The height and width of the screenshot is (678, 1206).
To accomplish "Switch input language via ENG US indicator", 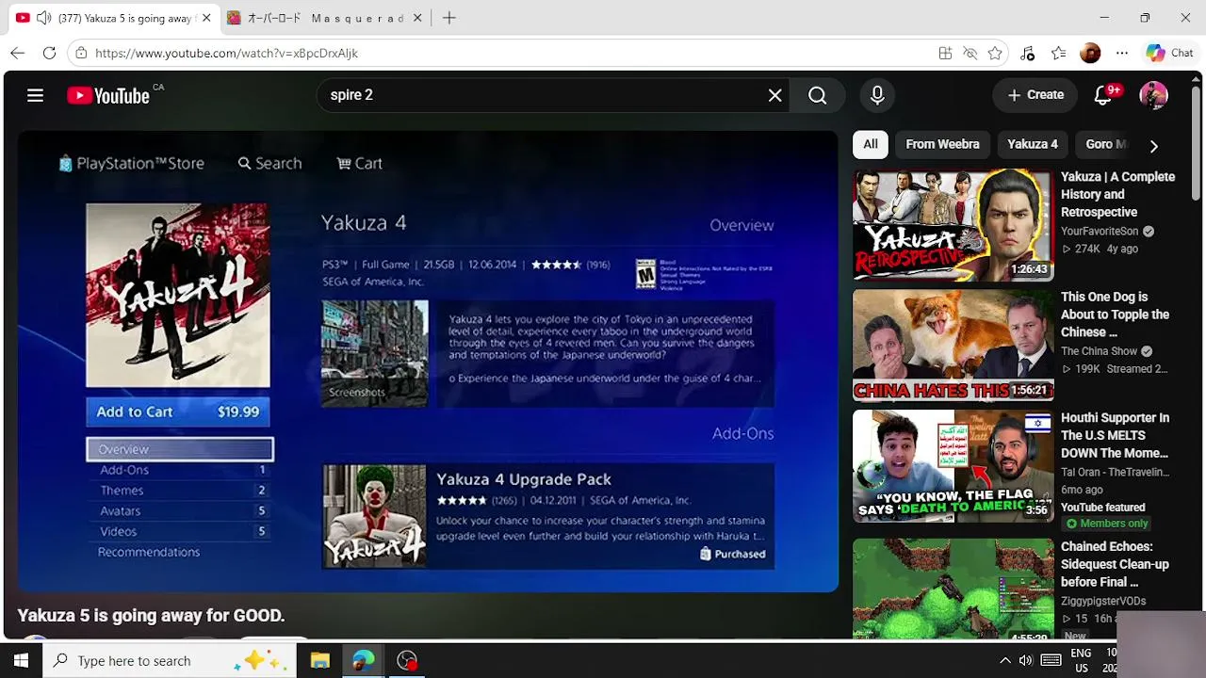I will 1081,660.
